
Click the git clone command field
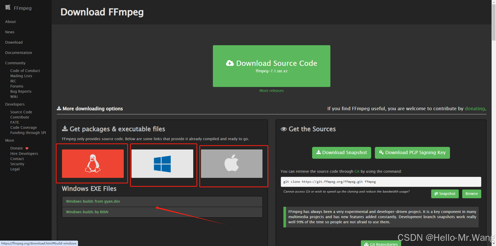381,182
